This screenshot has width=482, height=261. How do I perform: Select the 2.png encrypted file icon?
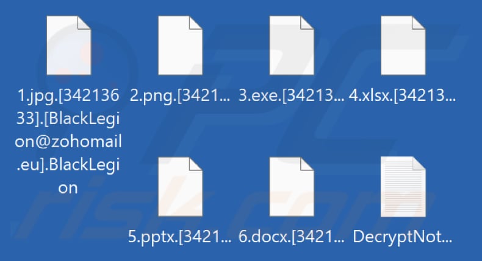[x=181, y=46]
